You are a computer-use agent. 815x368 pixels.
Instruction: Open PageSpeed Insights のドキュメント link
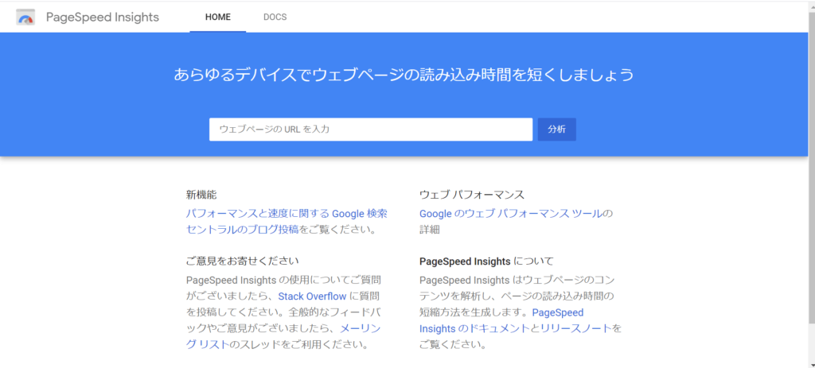click(501, 320)
